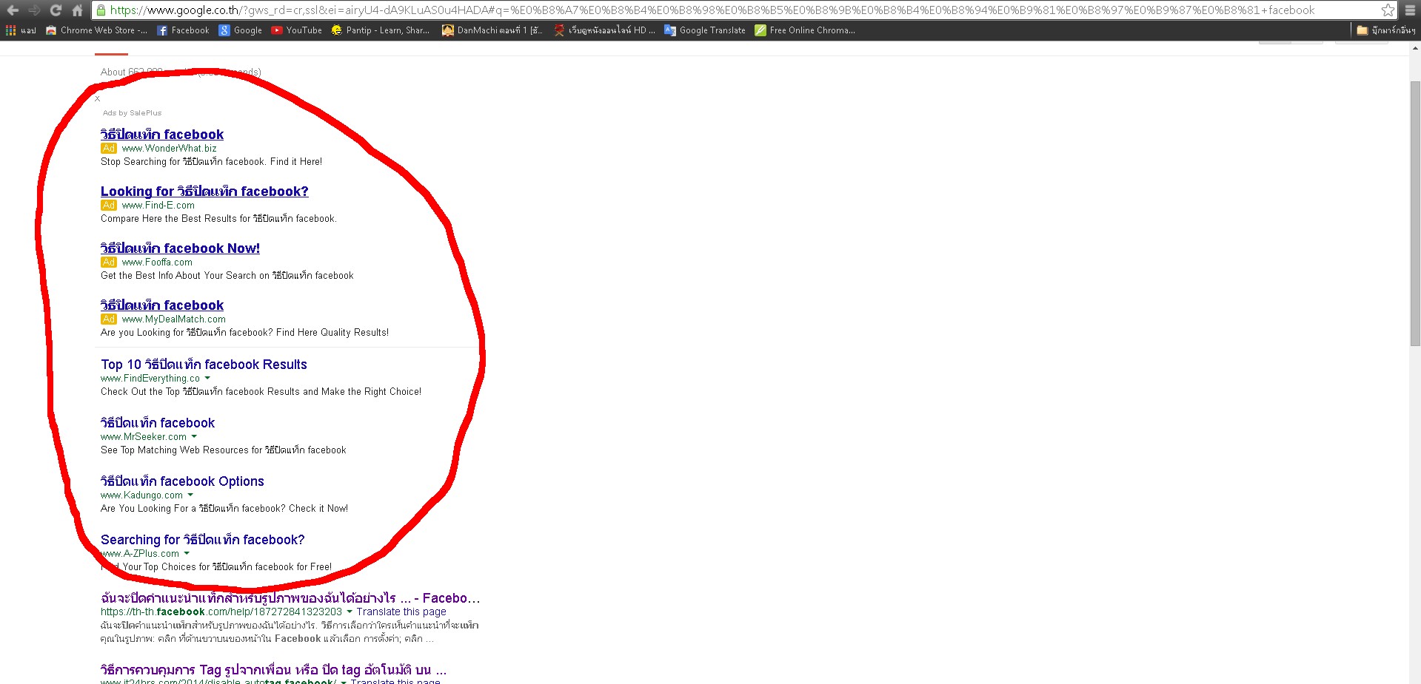Bookmark this page with the star icon
The image size is (1421, 684).
(x=1388, y=10)
